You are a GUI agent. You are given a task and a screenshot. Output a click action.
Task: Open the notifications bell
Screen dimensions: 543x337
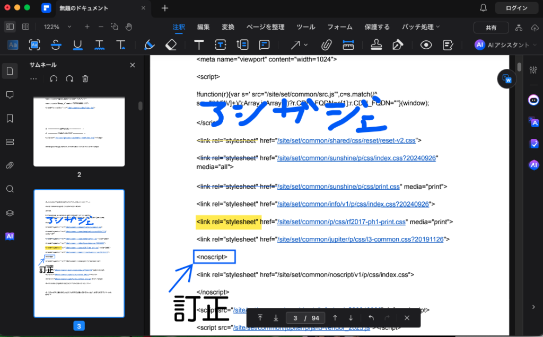[x=484, y=8]
